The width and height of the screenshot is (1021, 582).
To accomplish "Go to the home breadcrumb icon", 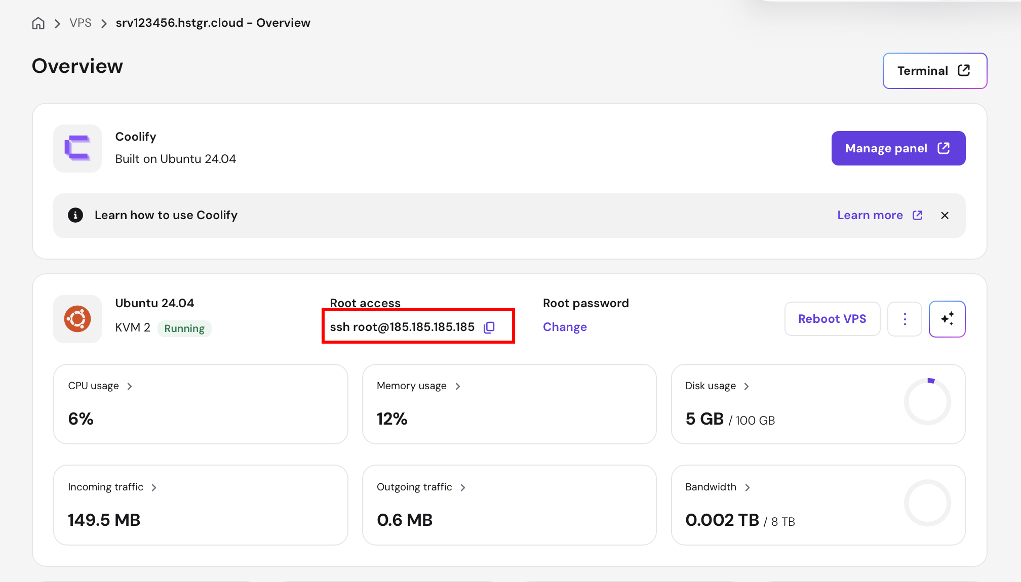I will pos(38,23).
